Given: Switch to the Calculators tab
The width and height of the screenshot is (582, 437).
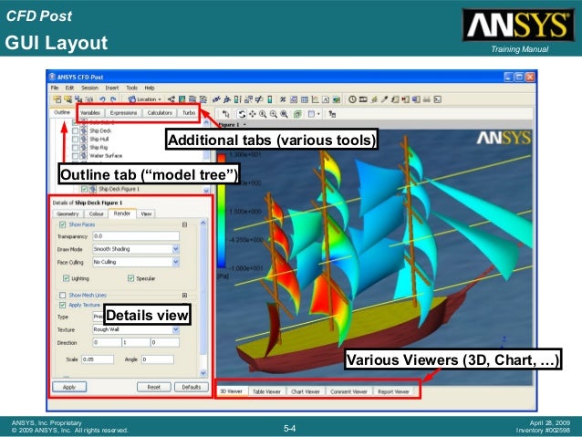Looking at the screenshot, I should coord(160,112).
